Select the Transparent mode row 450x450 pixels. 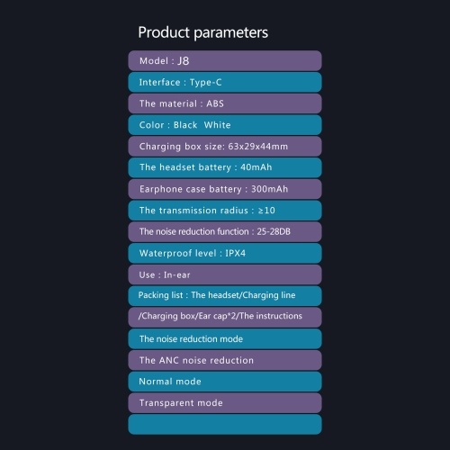pos(225,403)
